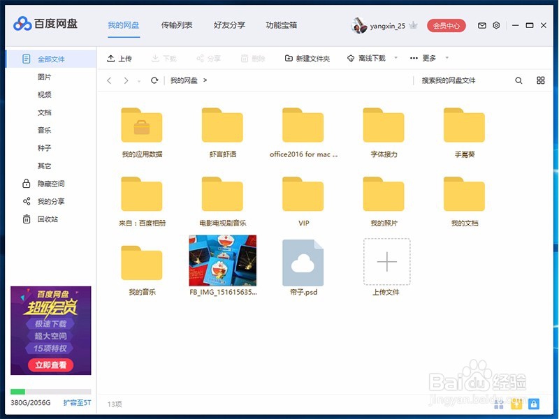Open the FB_IMG Doraemon image thumbnail
Screen dimensions: 559x419
coord(222,262)
